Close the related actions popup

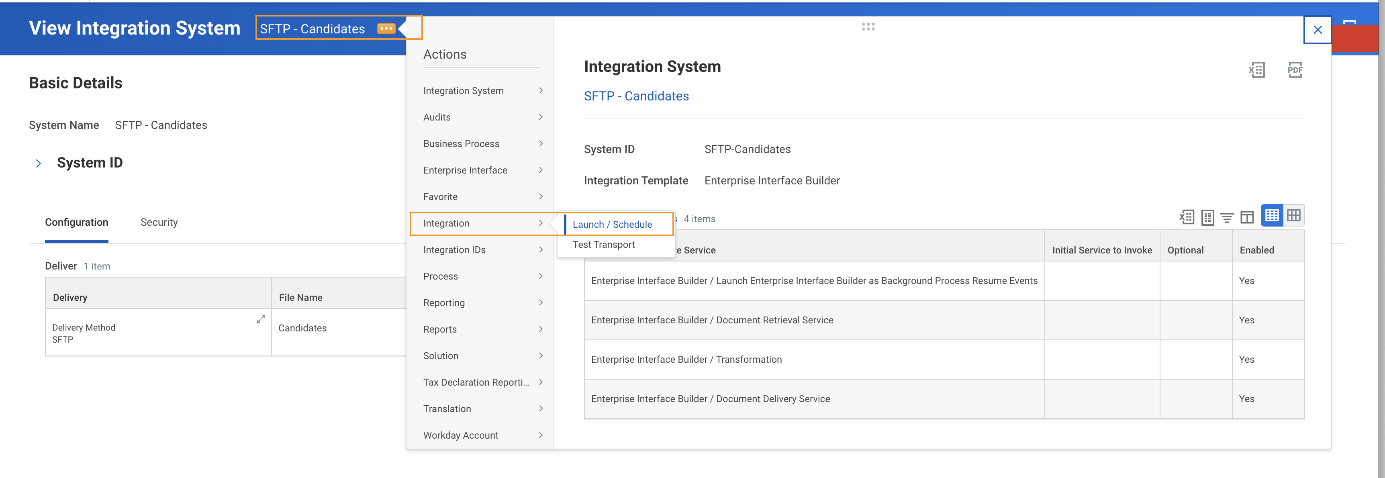(1317, 30)
